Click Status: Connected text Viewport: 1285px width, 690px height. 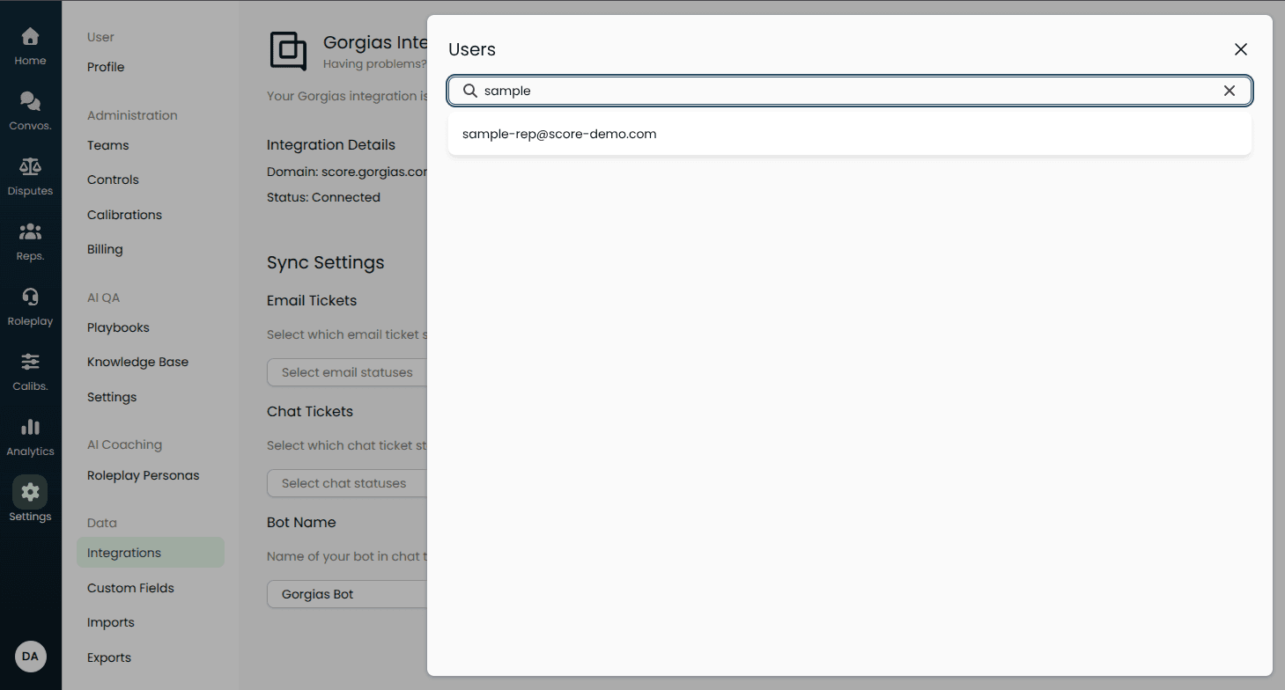[x=323, y=197]
